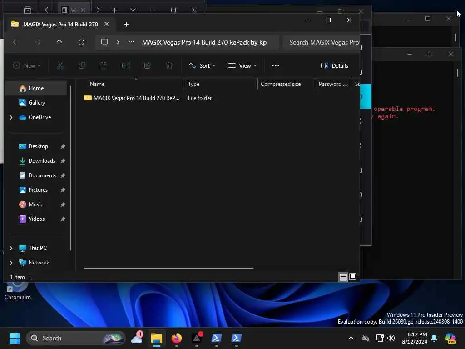Toggle the Details pane button
The height and width of the screenshot is (349, 465).
pyautogui.click(x=335, y=65)
